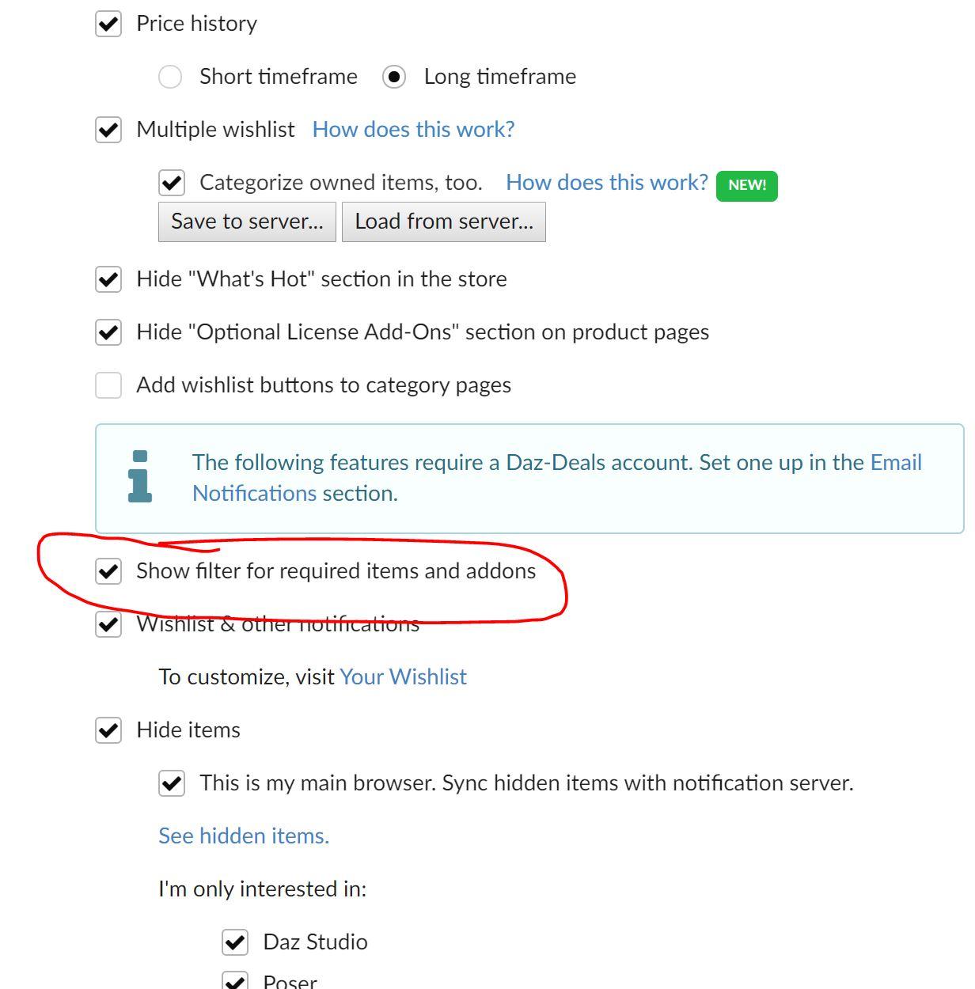Screen dimensions: 975x989
Task: Select Short timeframe radio button
Action: [170, 77]
